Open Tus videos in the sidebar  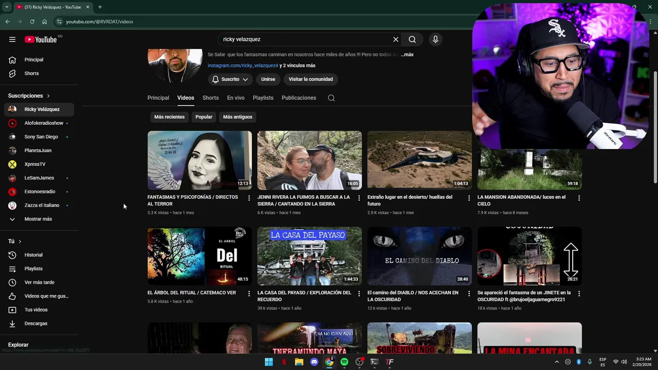[x=39, y=310]
